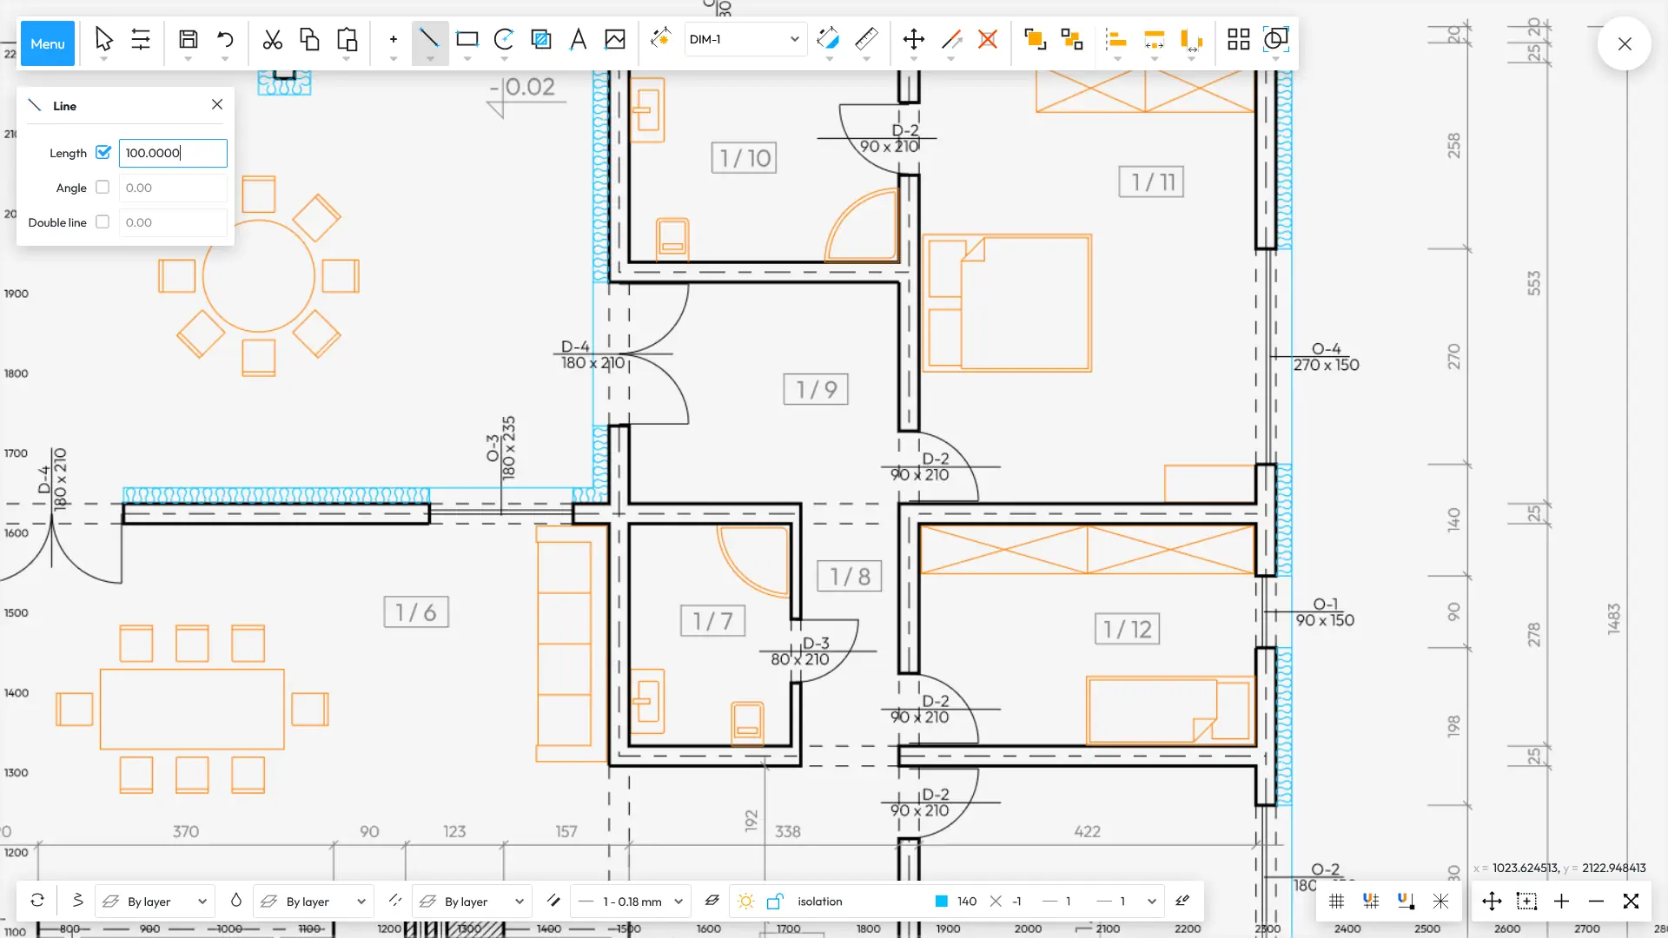Close the Line properties panel

point(216,104)
